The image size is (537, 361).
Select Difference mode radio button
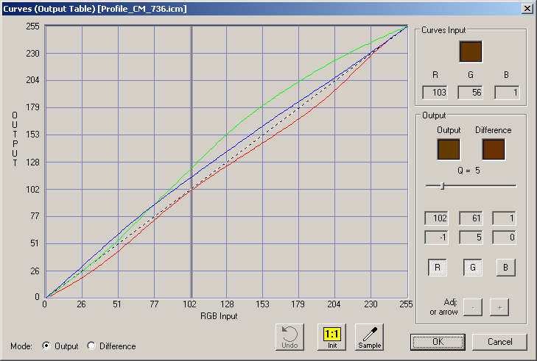(x=91, y=346)
